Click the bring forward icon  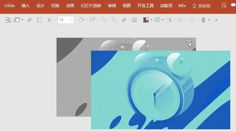click(x=104, y=20)
